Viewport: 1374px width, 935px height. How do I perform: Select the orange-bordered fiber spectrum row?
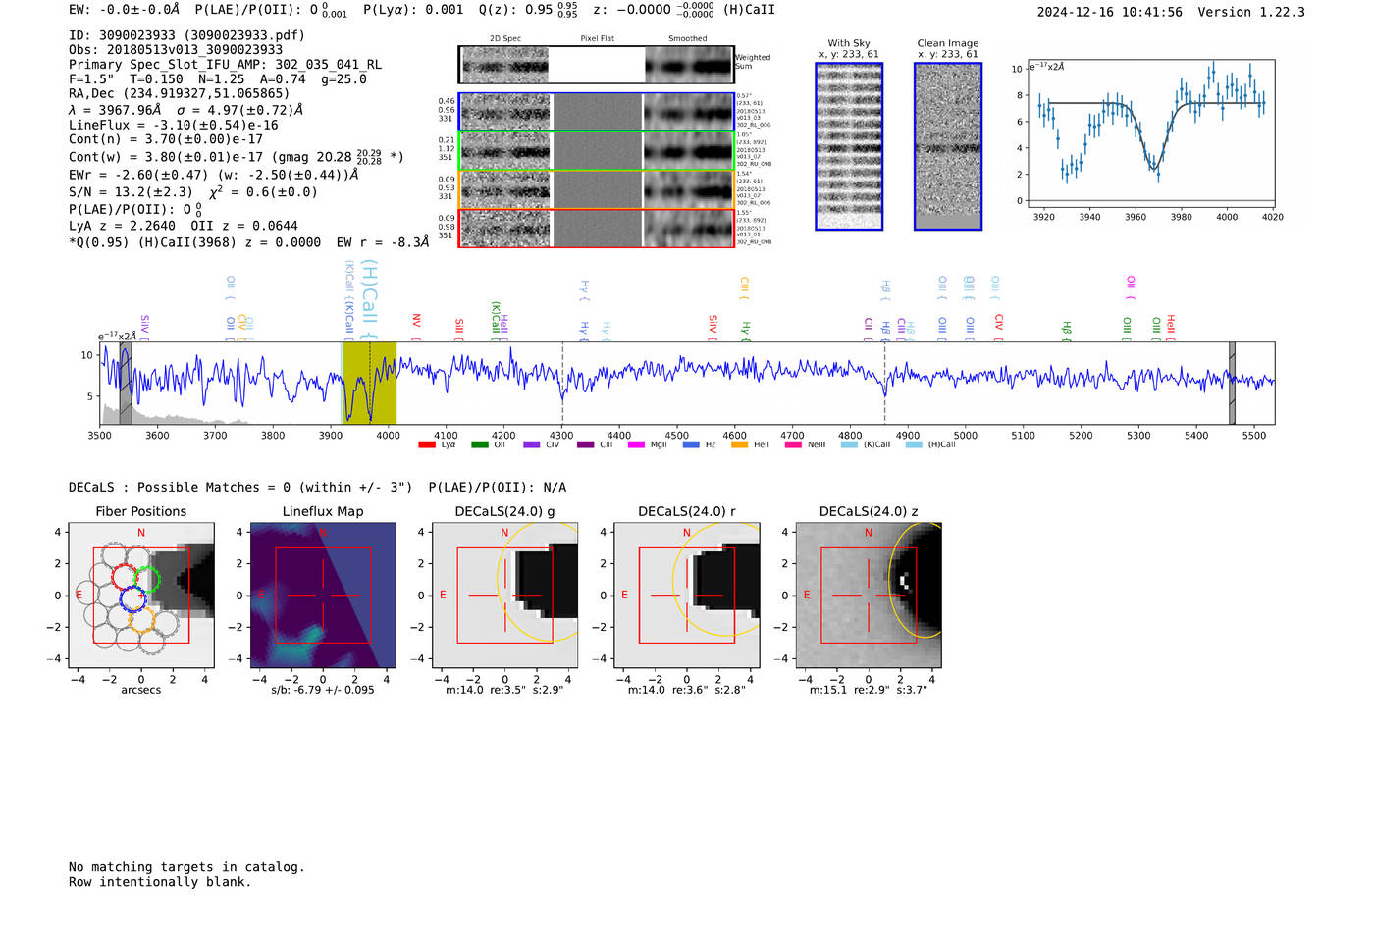(596, 189)
